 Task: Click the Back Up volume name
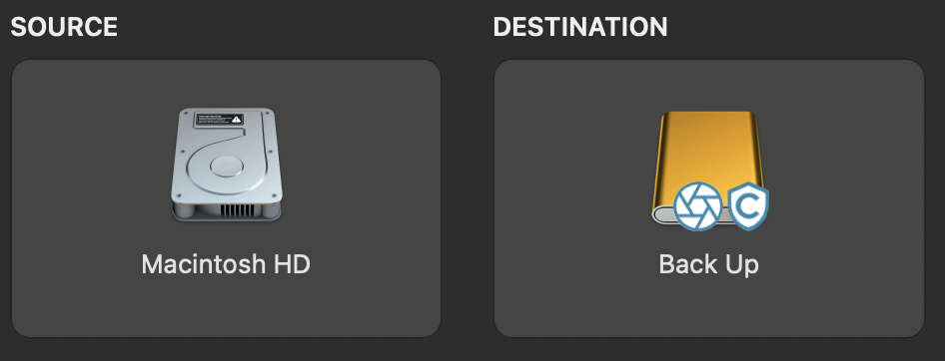(709, 264)
